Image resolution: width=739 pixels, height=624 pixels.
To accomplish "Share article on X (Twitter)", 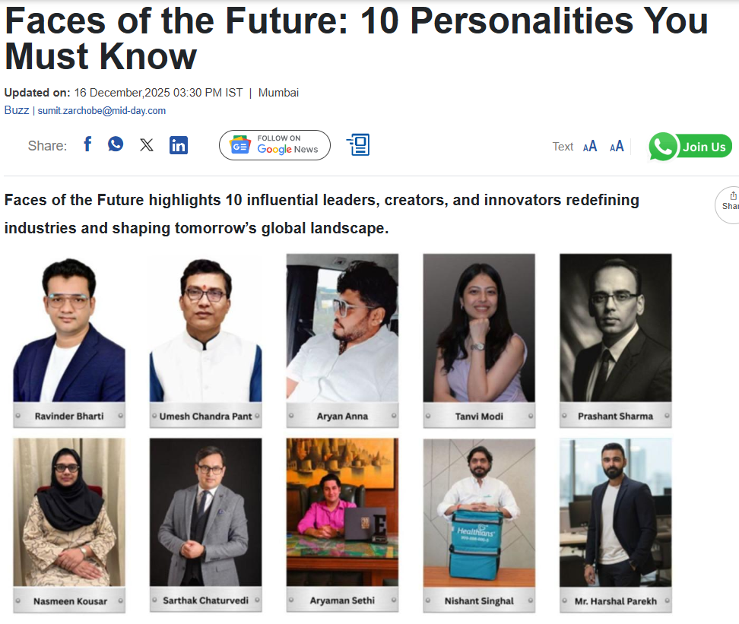I will tap(147, 145).
